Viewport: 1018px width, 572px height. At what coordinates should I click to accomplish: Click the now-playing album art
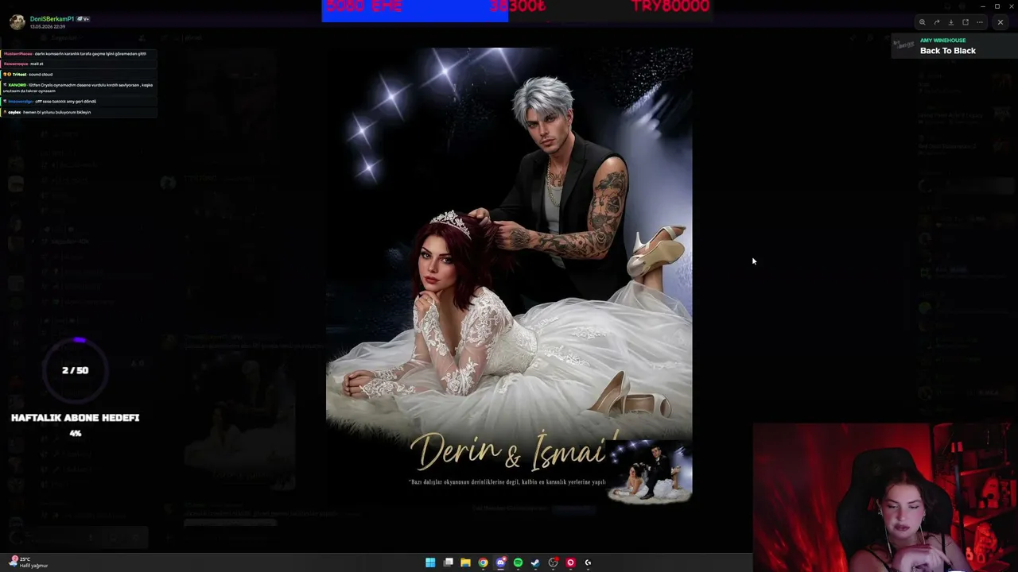tap(904, 46)
